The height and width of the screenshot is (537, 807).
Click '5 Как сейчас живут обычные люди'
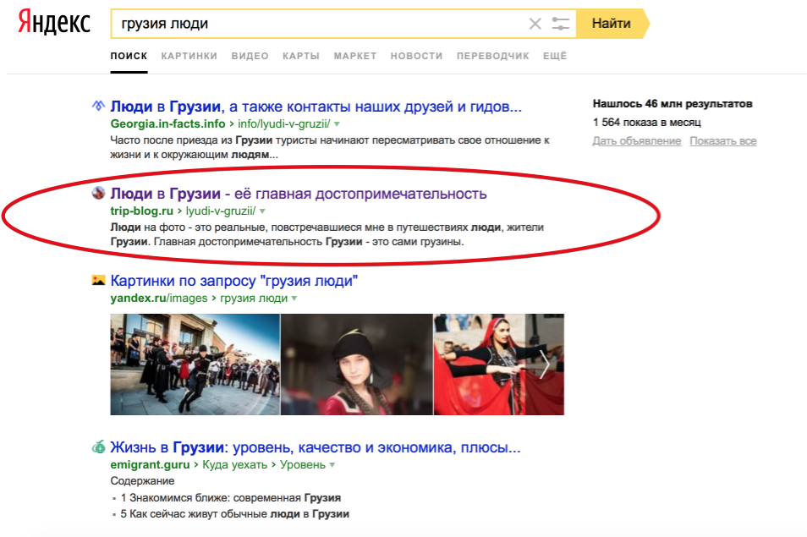234,514
